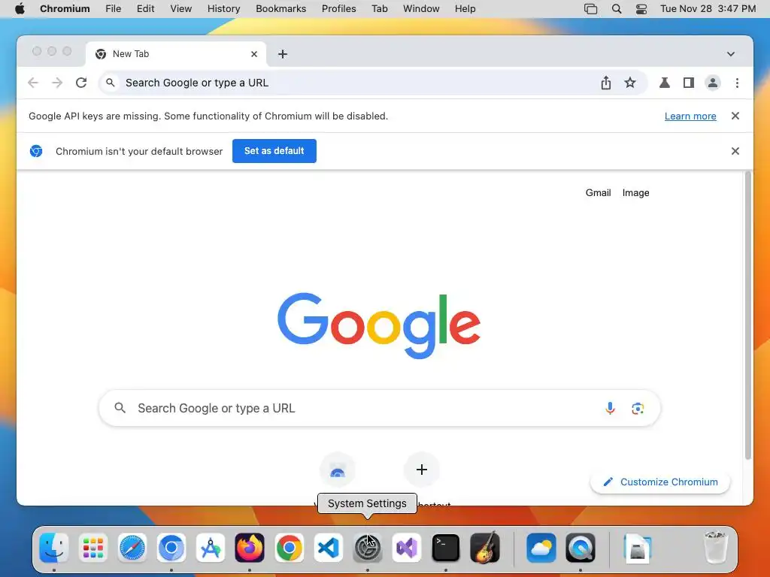Open Control Center in the menu bar
This screenshot has width=770, height=577.
(641, 9)
